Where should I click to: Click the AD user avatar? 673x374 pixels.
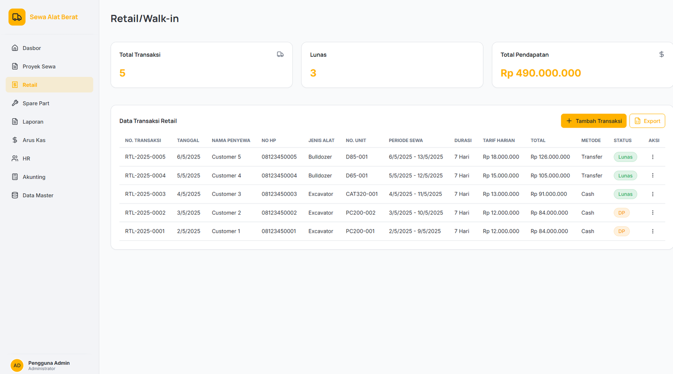[x=17, y=365]
